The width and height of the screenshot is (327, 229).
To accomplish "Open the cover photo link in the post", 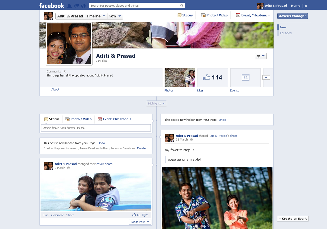I will coord(105,164).
